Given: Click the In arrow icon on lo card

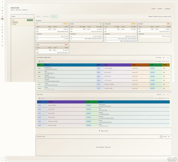Looking at the screenshot, I should coord(37,27).
